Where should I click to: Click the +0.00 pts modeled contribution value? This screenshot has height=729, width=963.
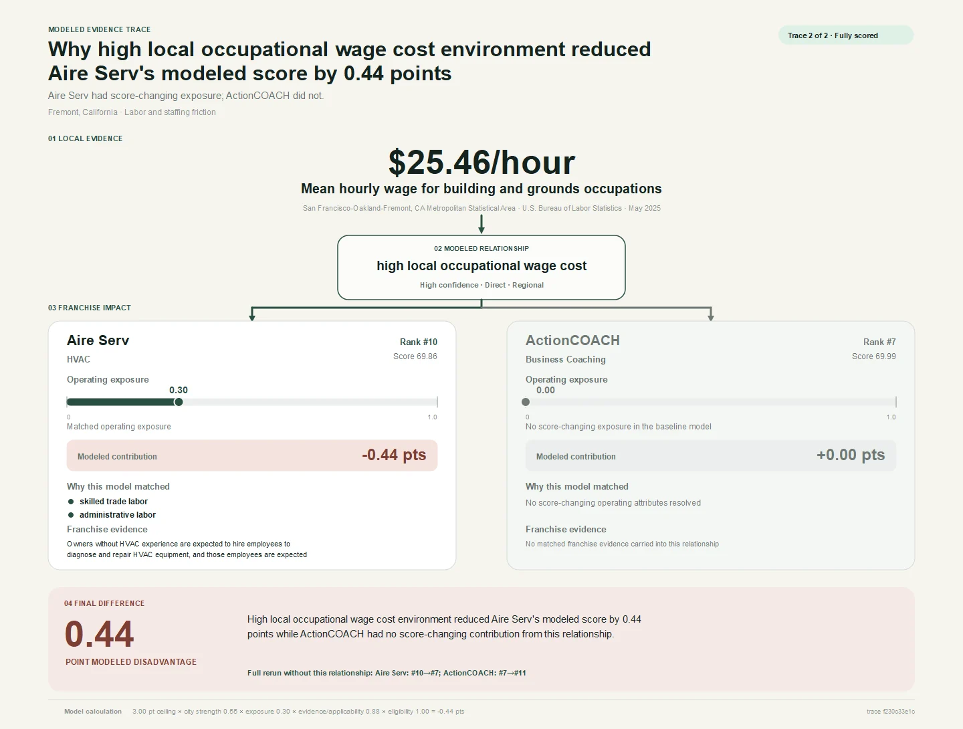[851, 455]
